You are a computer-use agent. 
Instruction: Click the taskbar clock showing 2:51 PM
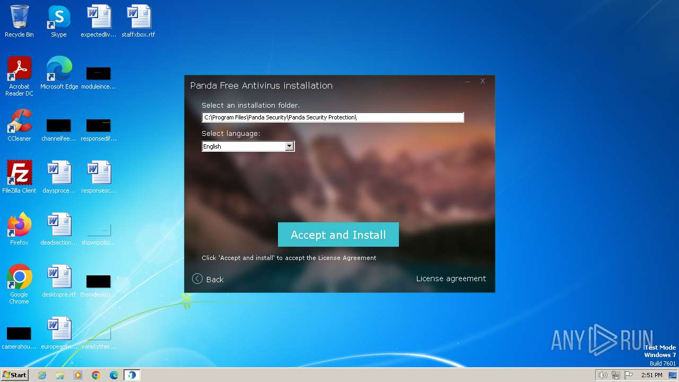point(651,375)
